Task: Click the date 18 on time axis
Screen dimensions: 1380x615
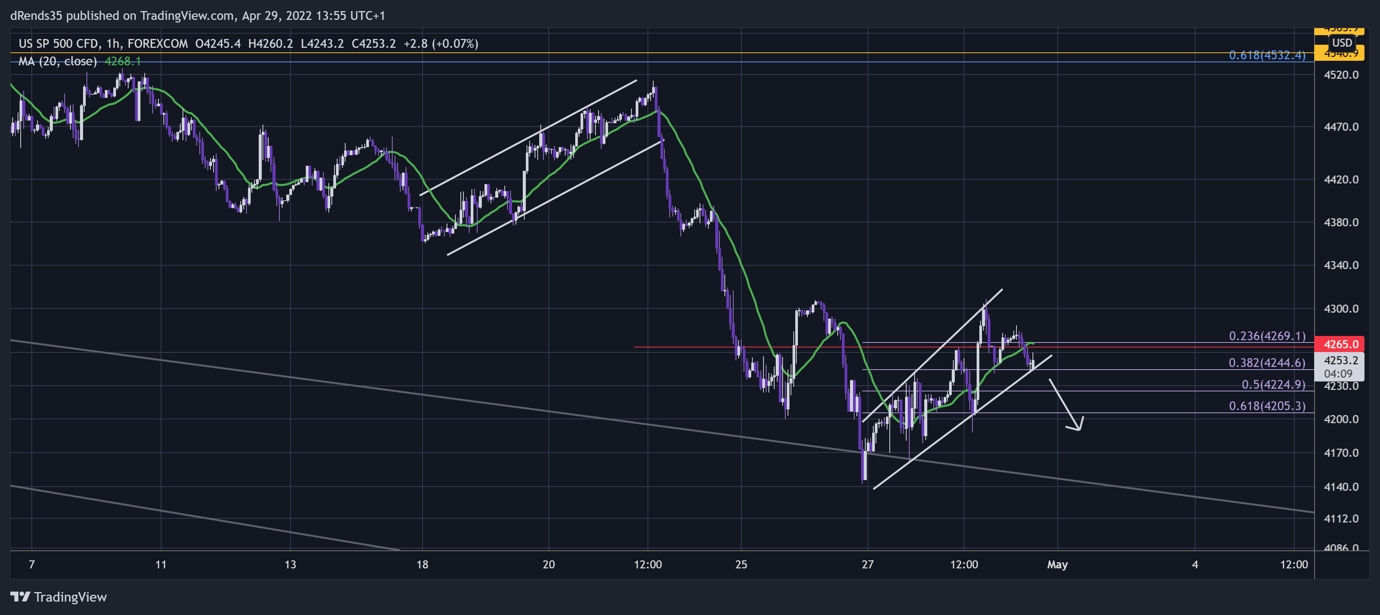Action: point(422,564)
